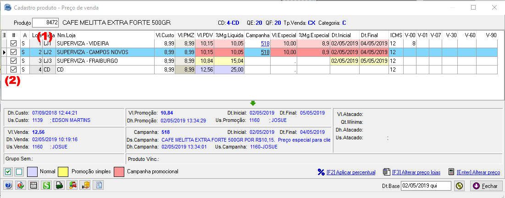Click the document with green check toolbar icon
This screenshot has width=505, height=198.
pos(21,186)
